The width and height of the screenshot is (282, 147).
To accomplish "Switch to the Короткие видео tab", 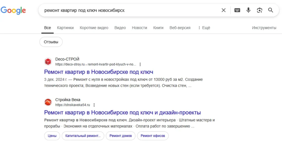I will click(x=94, y=28).
